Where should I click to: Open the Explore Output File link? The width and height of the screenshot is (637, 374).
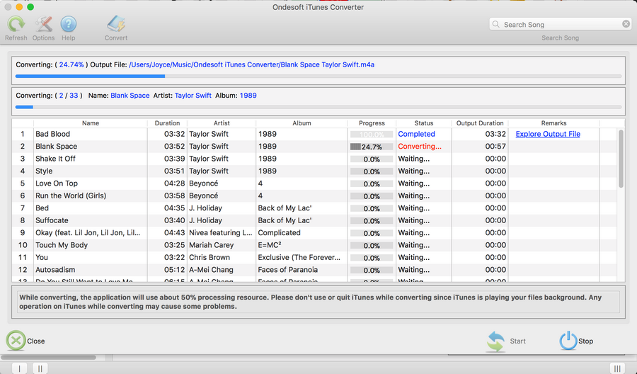(548, 134)
